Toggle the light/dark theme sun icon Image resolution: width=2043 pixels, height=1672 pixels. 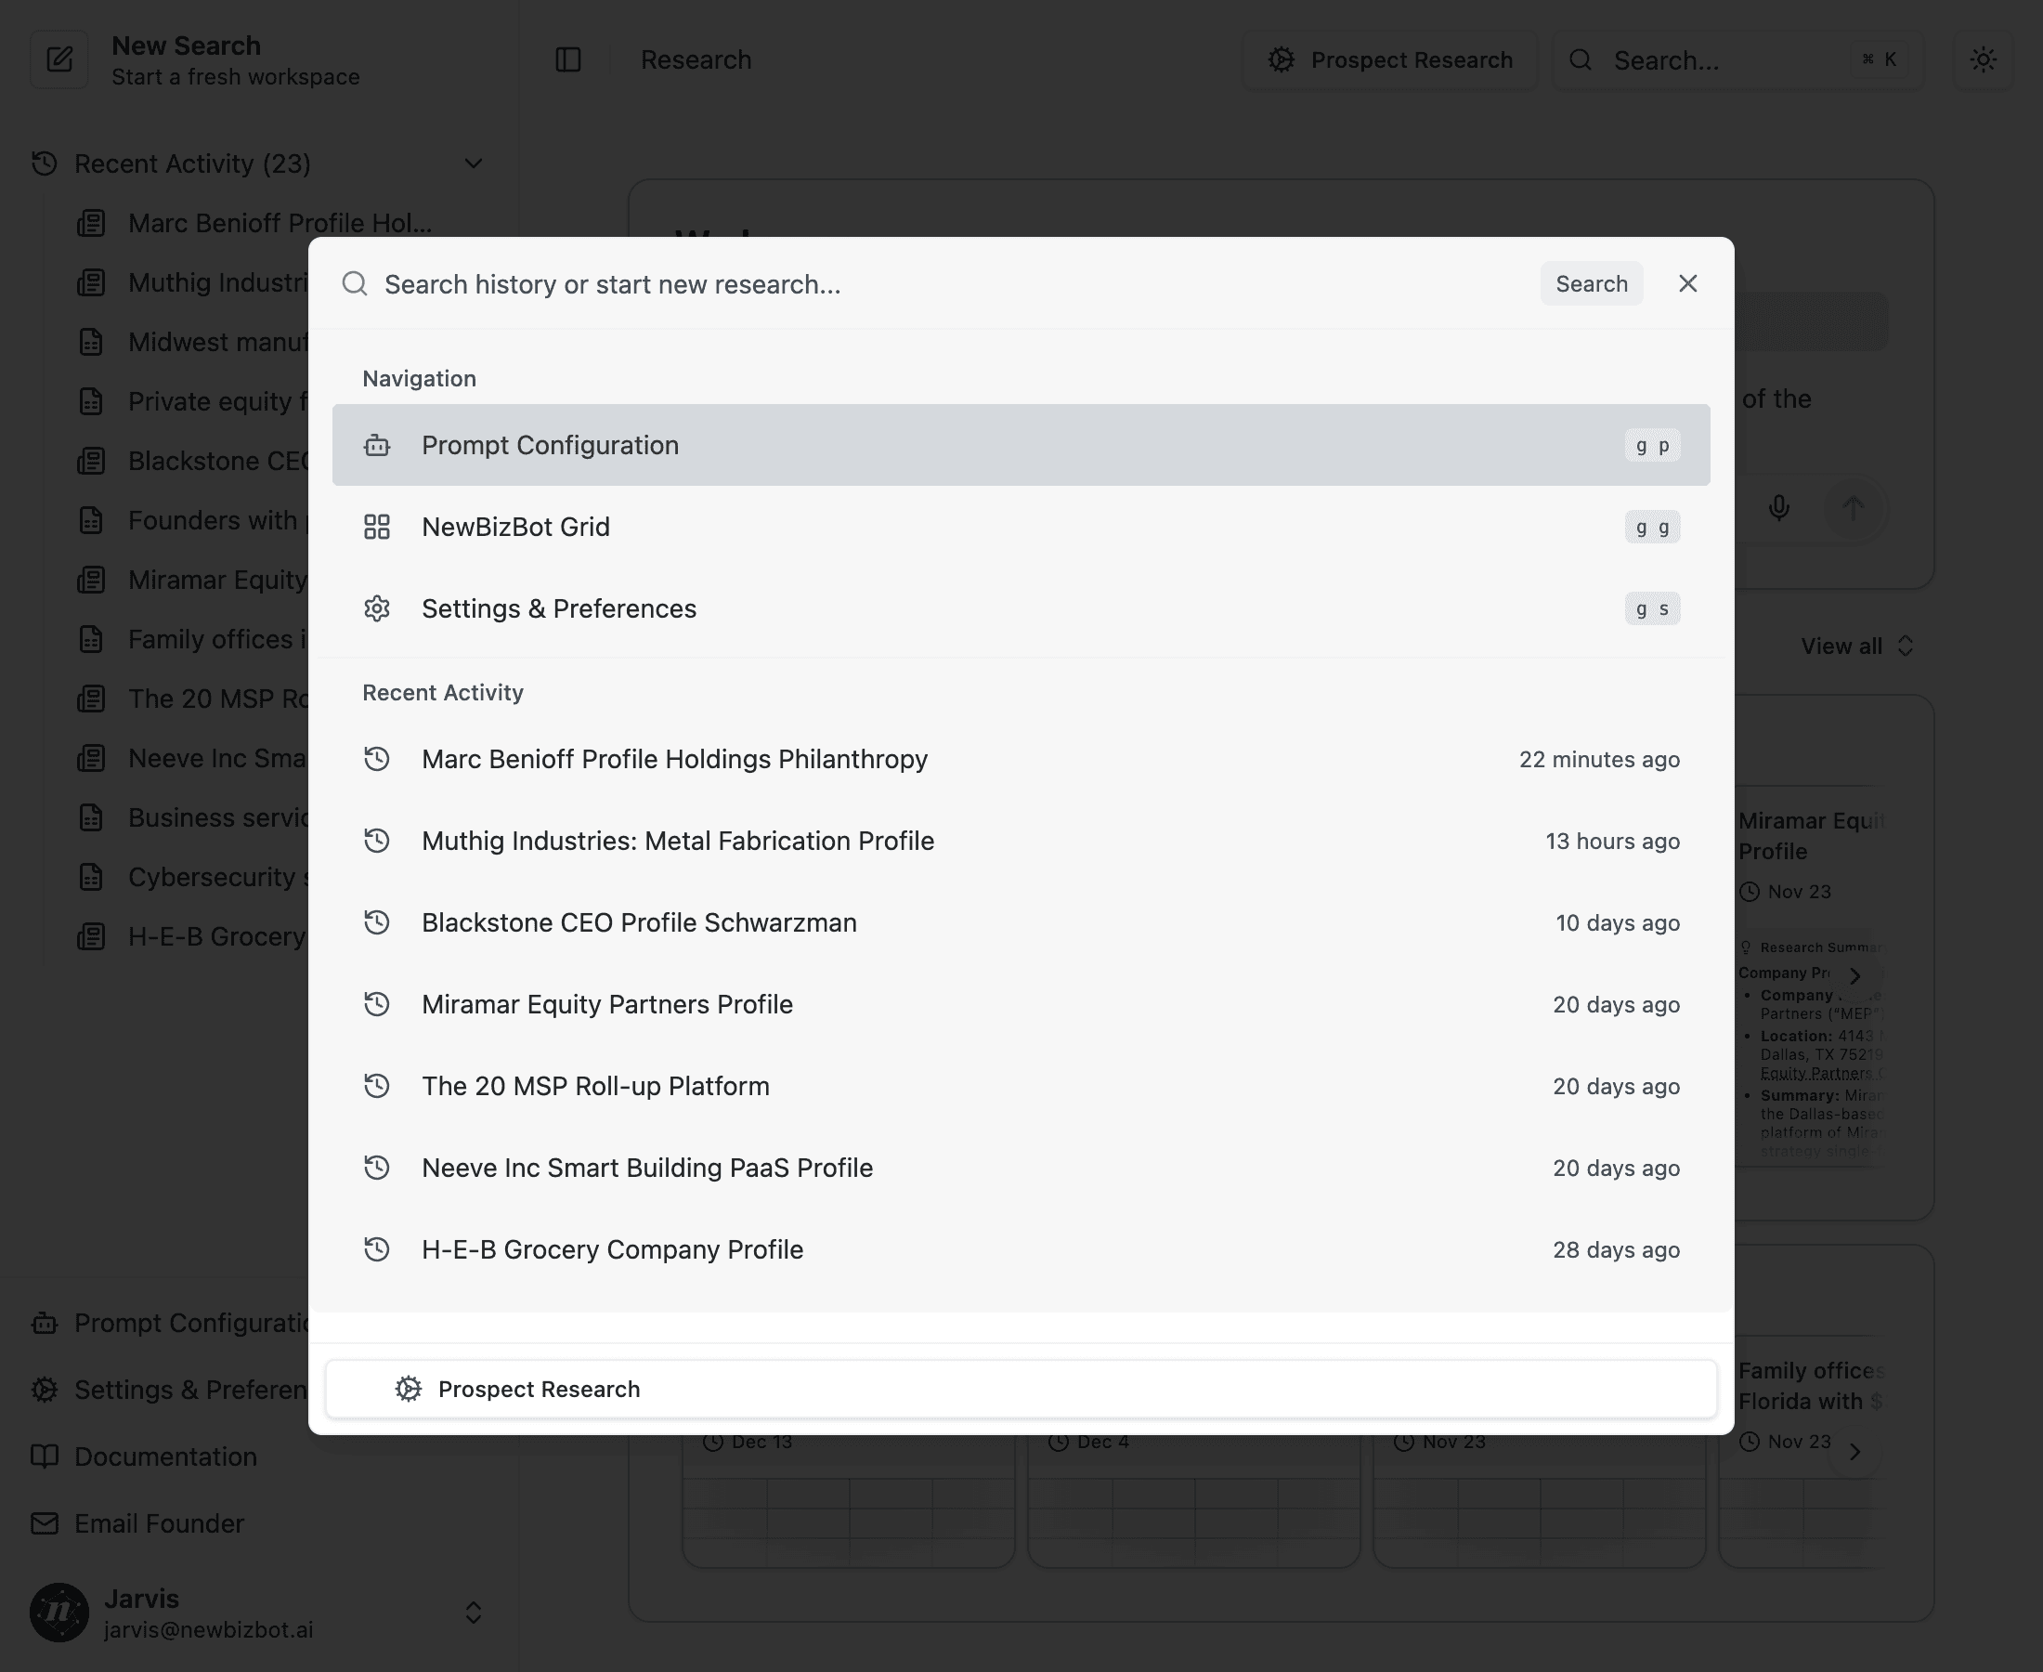pos(1984,59)
